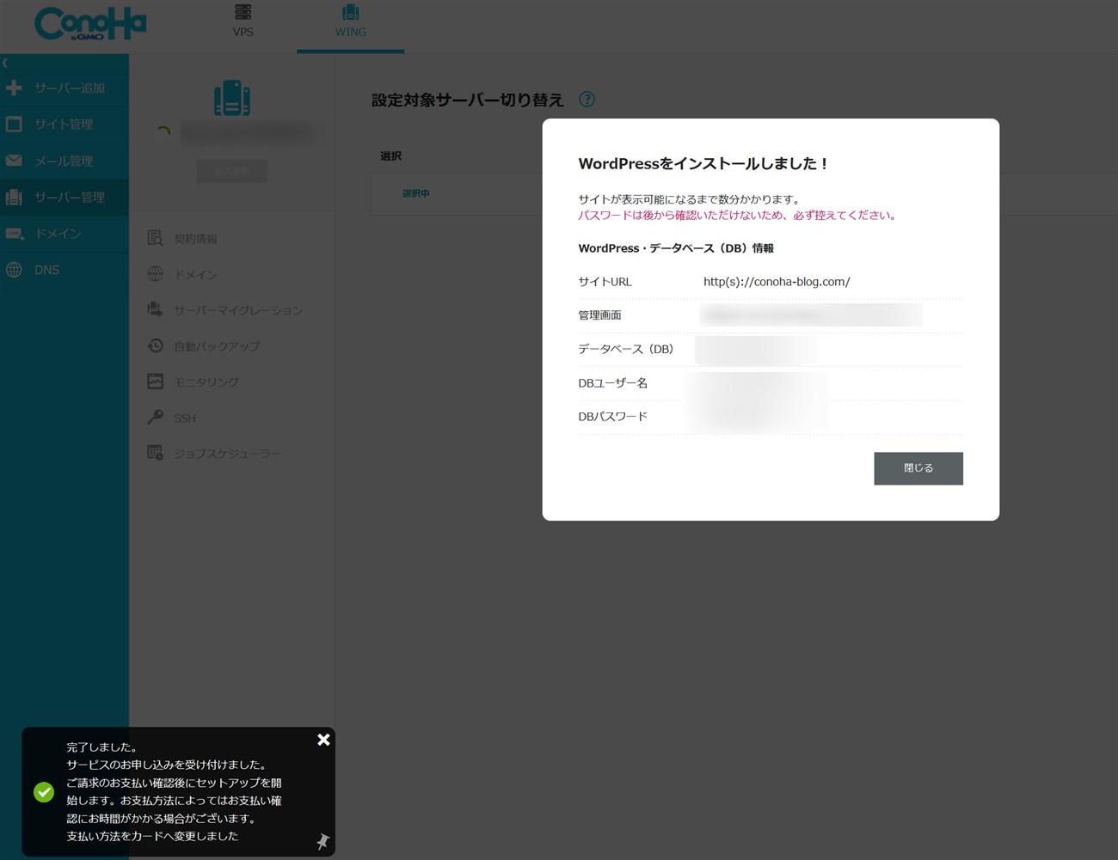The width and height of the screenshot is (1118, 860).
Task: Click the large server icon in submenu panel
Action: (x=232, y=98)
